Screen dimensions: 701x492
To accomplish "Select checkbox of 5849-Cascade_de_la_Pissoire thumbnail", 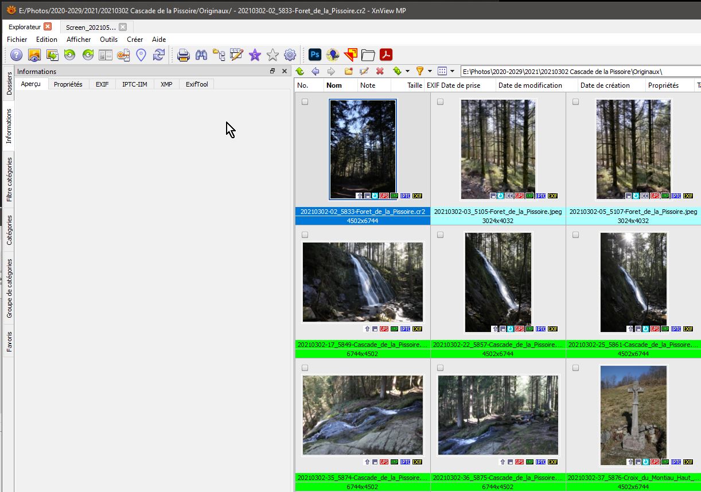I will click(305, 235).
